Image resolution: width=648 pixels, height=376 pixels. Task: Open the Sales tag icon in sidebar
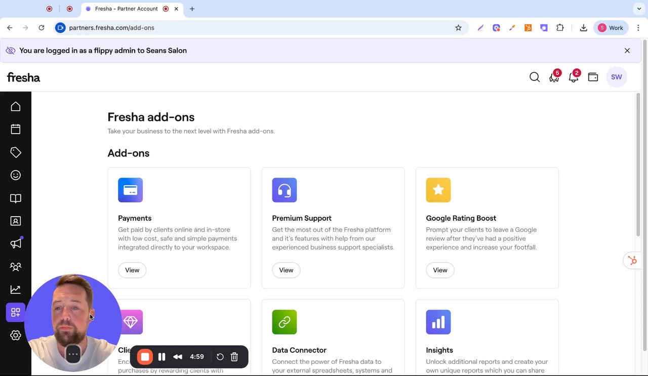(x=16, y=152)
